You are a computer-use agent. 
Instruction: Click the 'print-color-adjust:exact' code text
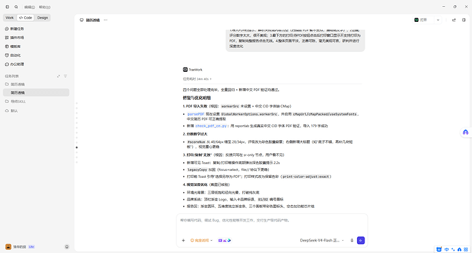306,176
